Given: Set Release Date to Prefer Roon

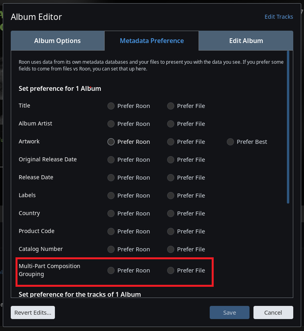Looking at the screenshot, I should pyautogui.click(x=111, y=178).
